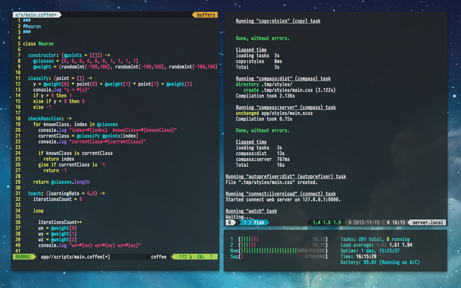Viewport: 461px width, 288px height.
Task: Select tmux window 1 fish
Action: point(254,223)
